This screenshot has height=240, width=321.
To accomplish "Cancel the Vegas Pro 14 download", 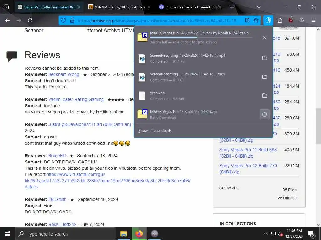I will (265, 38).
